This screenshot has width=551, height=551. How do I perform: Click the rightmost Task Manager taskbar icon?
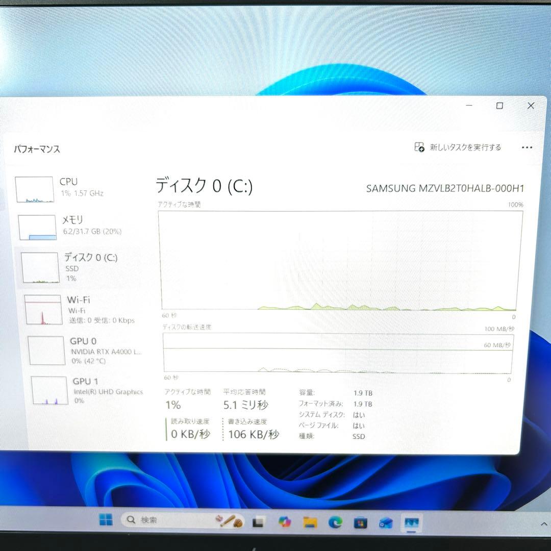410,520
